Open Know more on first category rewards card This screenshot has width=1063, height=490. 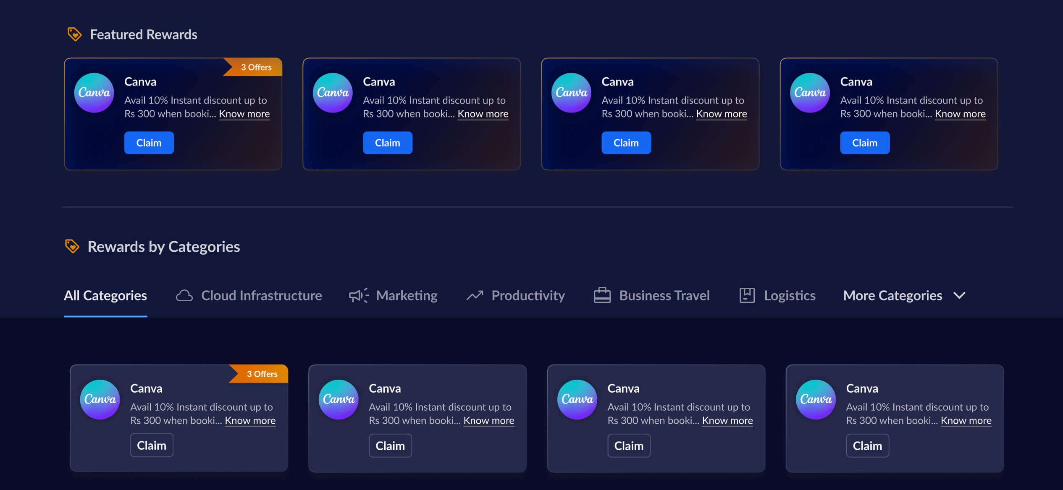tap(250, 420)
